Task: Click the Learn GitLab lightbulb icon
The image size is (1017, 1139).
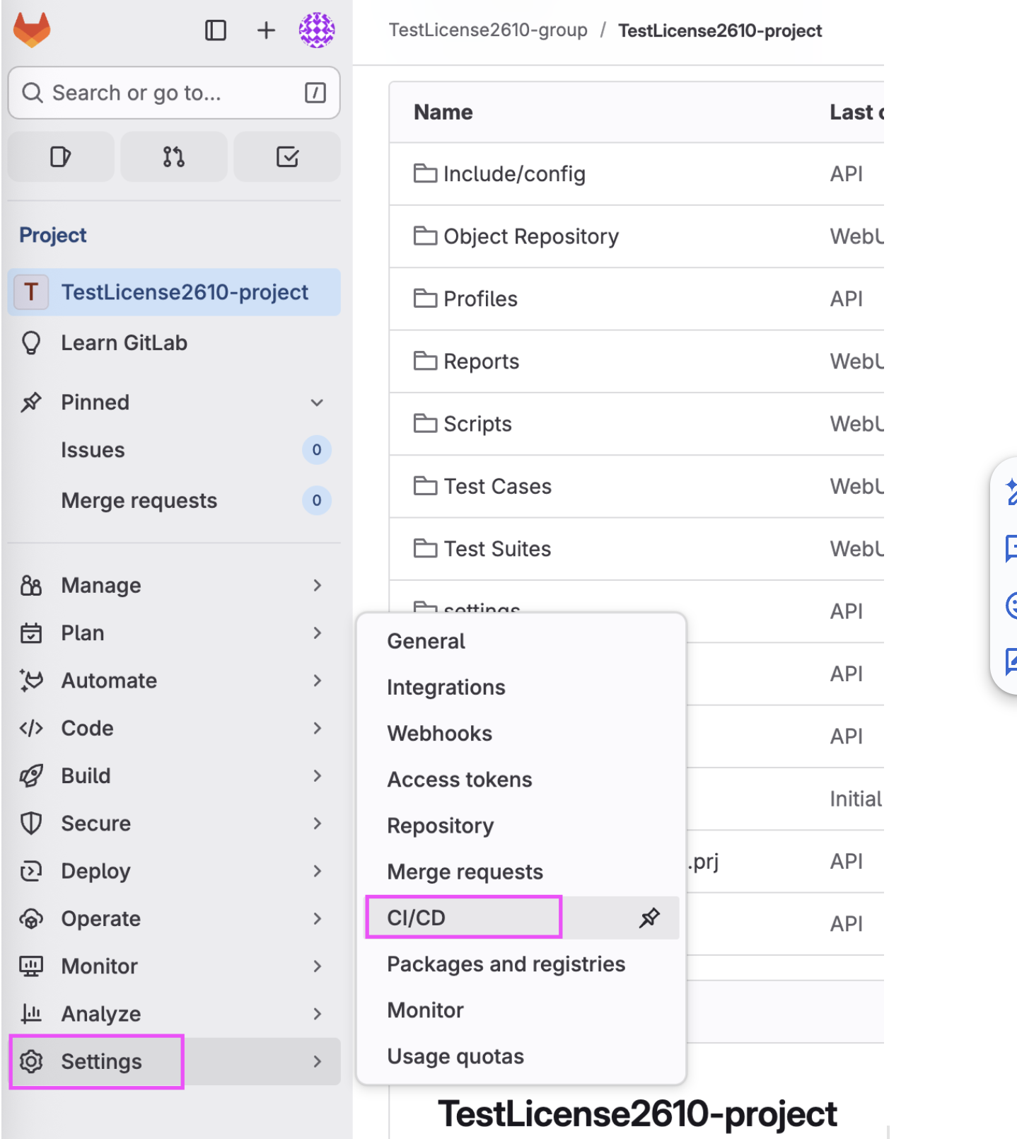Action: pyautogui.click(x=31, y=343)
